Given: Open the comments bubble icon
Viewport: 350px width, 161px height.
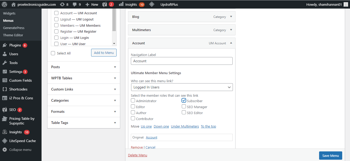Looking at the screenshot, I should click(75, 4).
